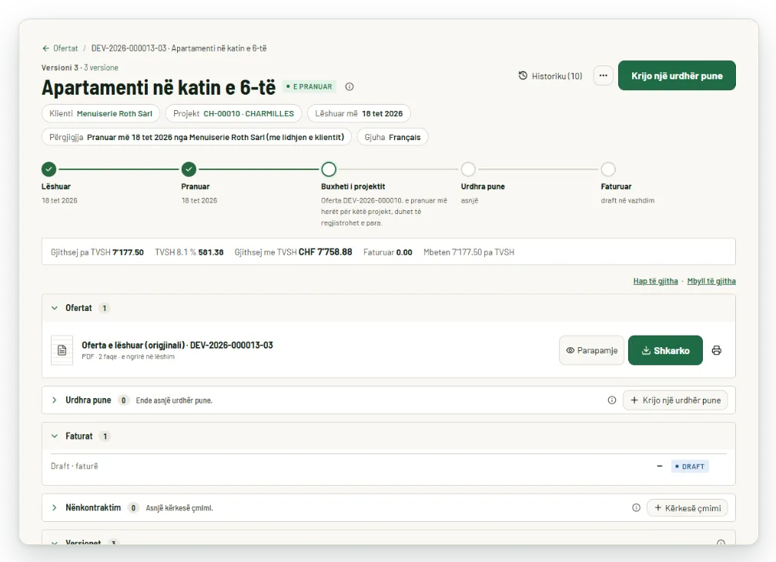776x562 pixels.
Task: Open the Draft · faturë row
Action: coord(389,466)
